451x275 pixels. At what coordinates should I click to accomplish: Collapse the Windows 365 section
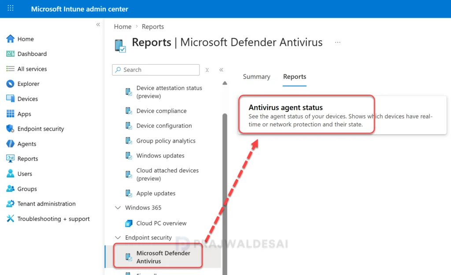pos(118,208)
